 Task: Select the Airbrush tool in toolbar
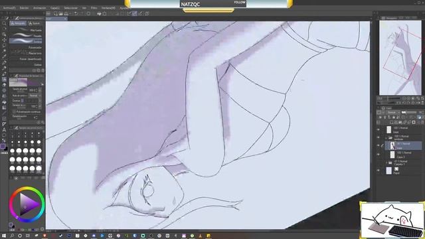click(x=4, y=80)
